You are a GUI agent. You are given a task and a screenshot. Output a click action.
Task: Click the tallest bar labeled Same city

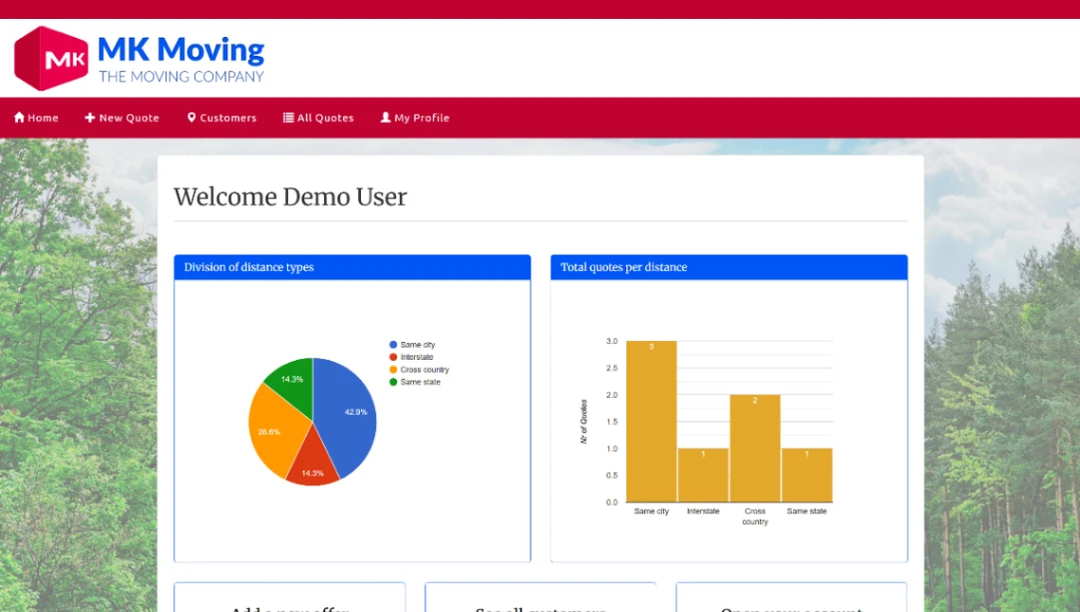(x=651, y=419)
